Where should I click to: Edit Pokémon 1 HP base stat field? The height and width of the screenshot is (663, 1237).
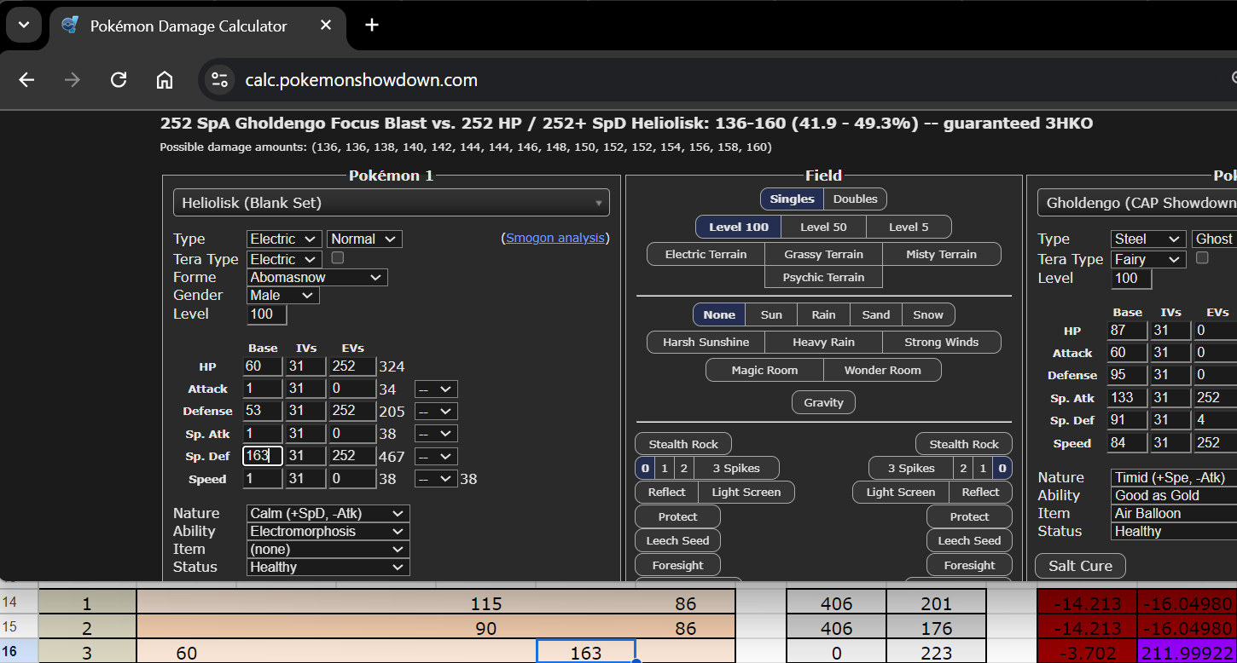click(x=262, y=366)
